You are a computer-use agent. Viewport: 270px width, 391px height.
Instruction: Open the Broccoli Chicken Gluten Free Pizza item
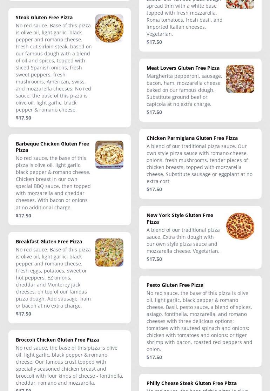pos(69,360)
